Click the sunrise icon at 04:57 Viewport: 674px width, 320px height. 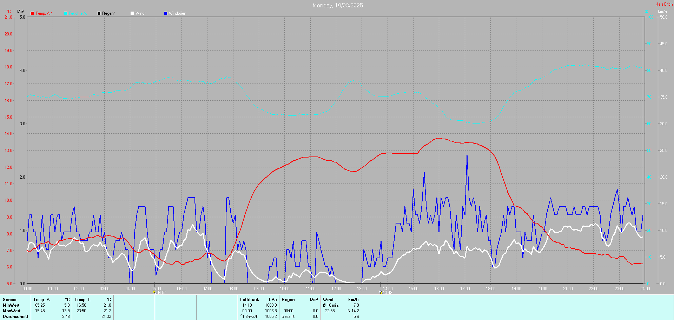[154, 292]
